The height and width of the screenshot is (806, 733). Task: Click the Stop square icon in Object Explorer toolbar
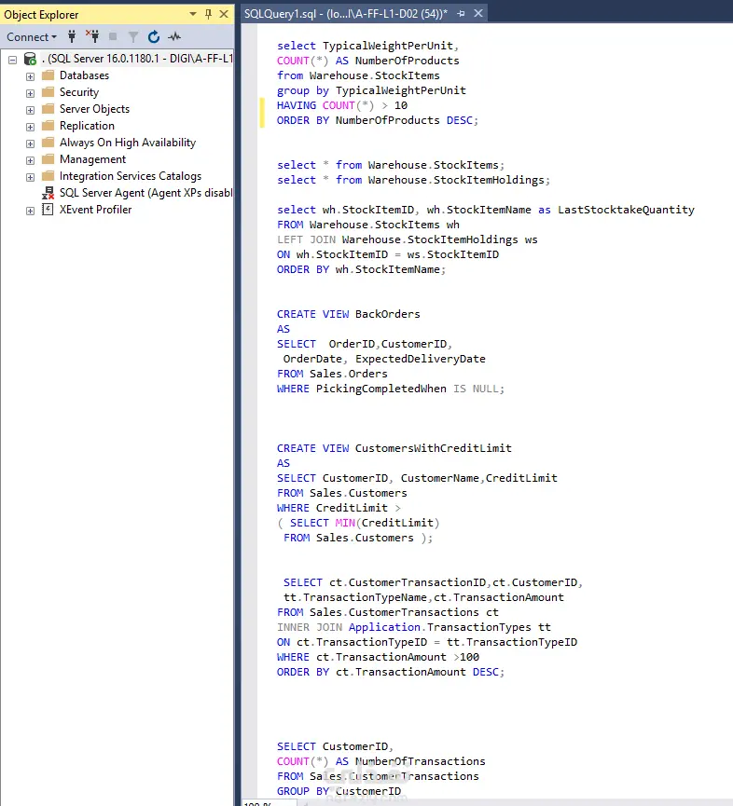pyautogui.click(x=113, y=36)
